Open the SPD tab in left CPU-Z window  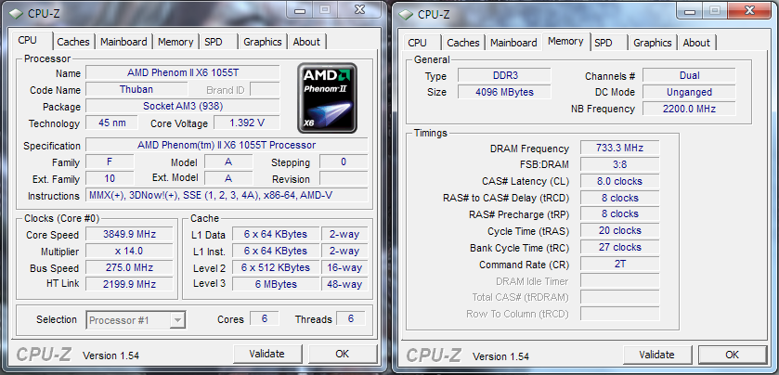[214, 42]
